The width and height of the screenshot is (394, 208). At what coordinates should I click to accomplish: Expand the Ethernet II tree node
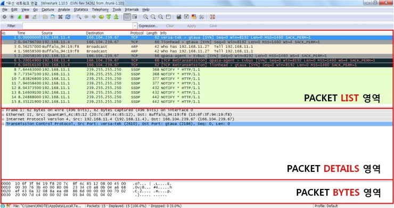(x=3, y=115)
